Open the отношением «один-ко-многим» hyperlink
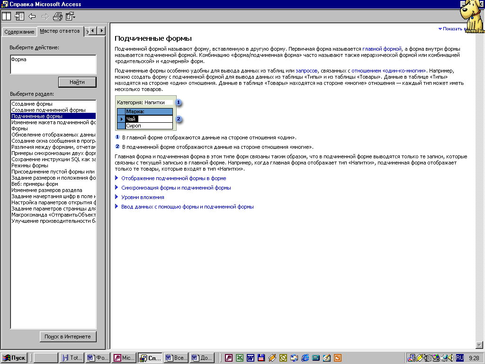 point(388,71)
